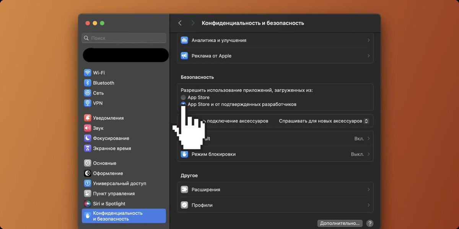Click the redacted account profile row
The image size is (459, 229).
pos(126,55)
